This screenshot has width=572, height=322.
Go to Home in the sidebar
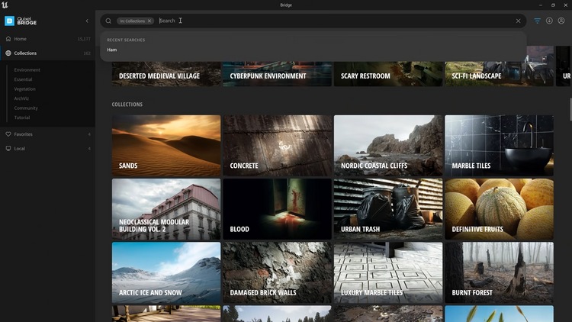pyautogui.click(x=47, y=39)
